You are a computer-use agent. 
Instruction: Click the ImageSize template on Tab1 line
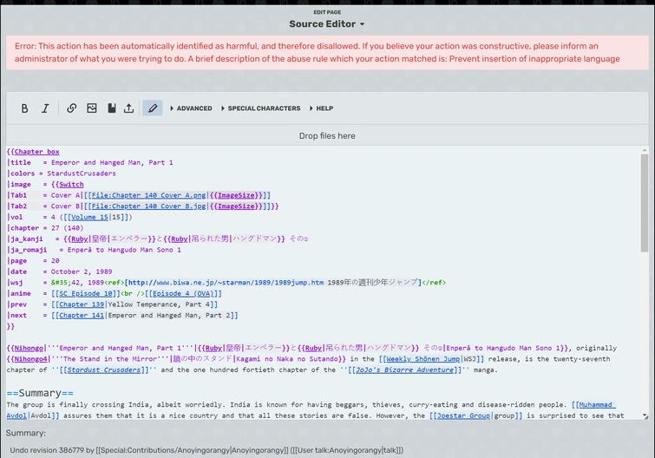click(x=237, y=195)
